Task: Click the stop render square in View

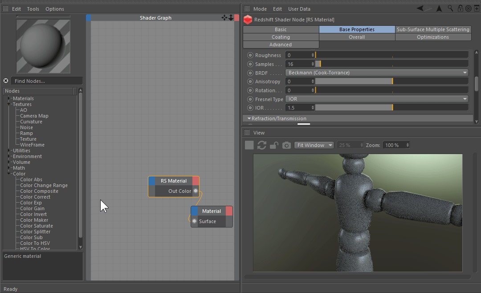Action: click(x=249, y=145)
